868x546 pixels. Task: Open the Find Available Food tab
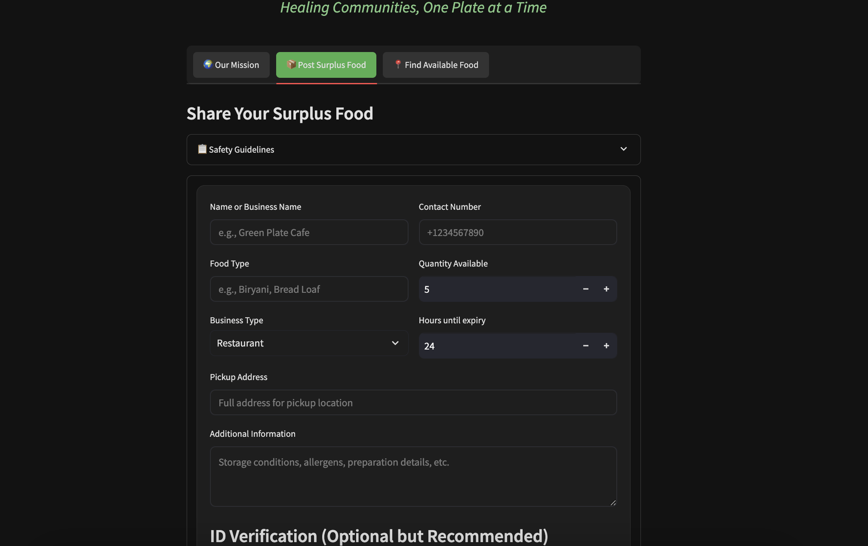[436, 65]
